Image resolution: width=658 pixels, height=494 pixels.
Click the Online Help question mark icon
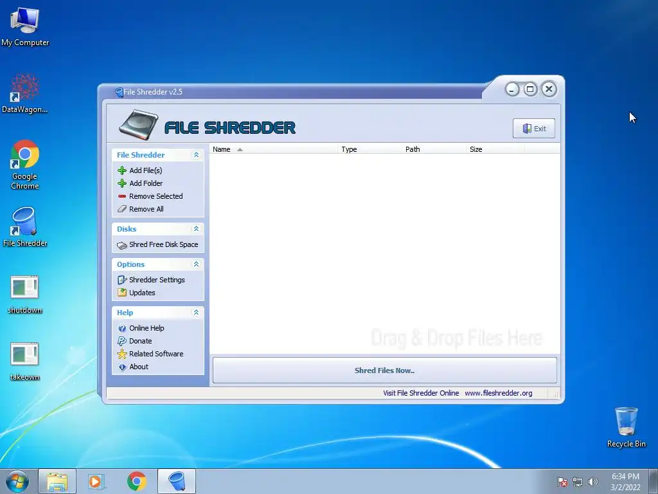pyautogui.click(x=121, y=328)
